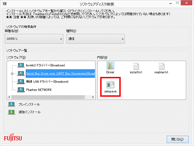Image resolution: width=194 pixels, height=146 pixels.
Task: Click the 無線 LAN driver laptop icon
Action: (x=21, y=82)
